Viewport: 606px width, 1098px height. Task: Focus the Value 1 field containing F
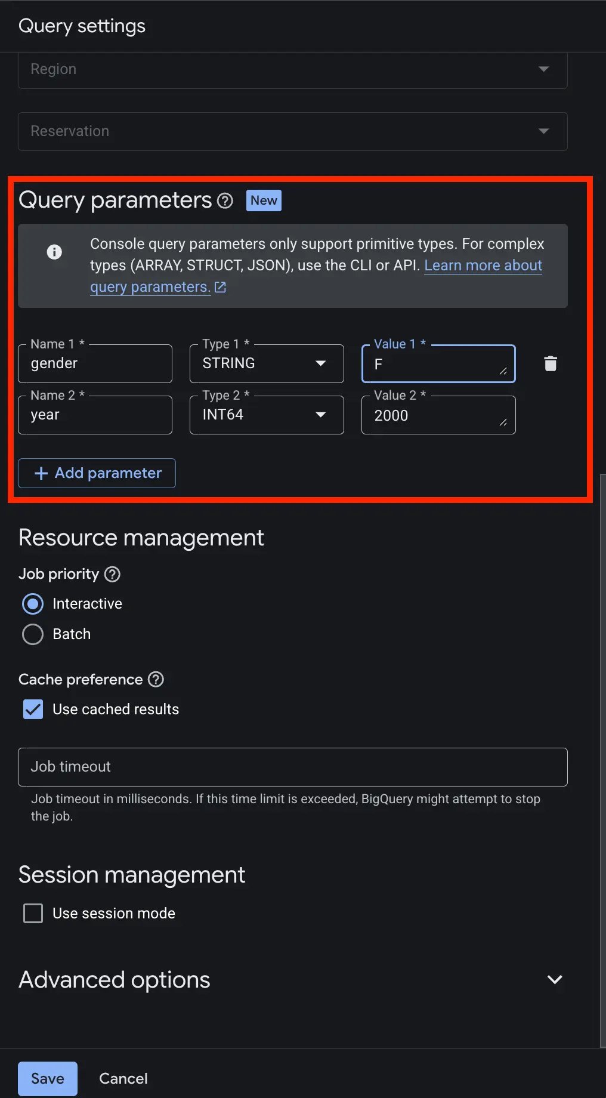[x=438, y=363]
